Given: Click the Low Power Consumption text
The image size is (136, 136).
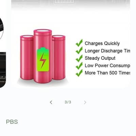Looking at the screenshot, I should [107, 66].
